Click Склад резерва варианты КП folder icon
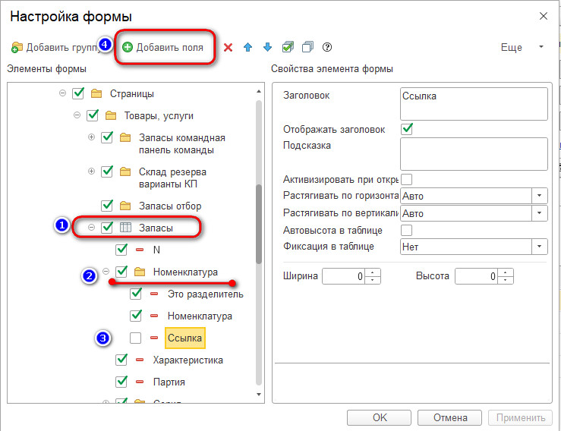 pos(124,171)
